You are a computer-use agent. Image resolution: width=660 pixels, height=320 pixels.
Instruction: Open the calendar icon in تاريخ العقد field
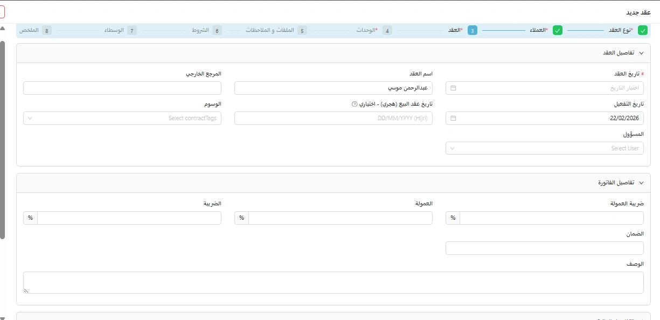(x=453, y=88)
